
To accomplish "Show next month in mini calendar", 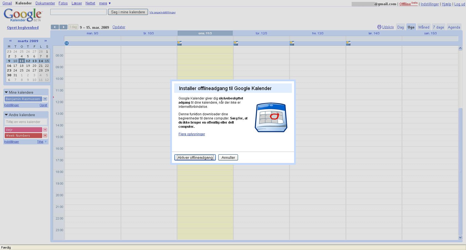I will 46,41.
